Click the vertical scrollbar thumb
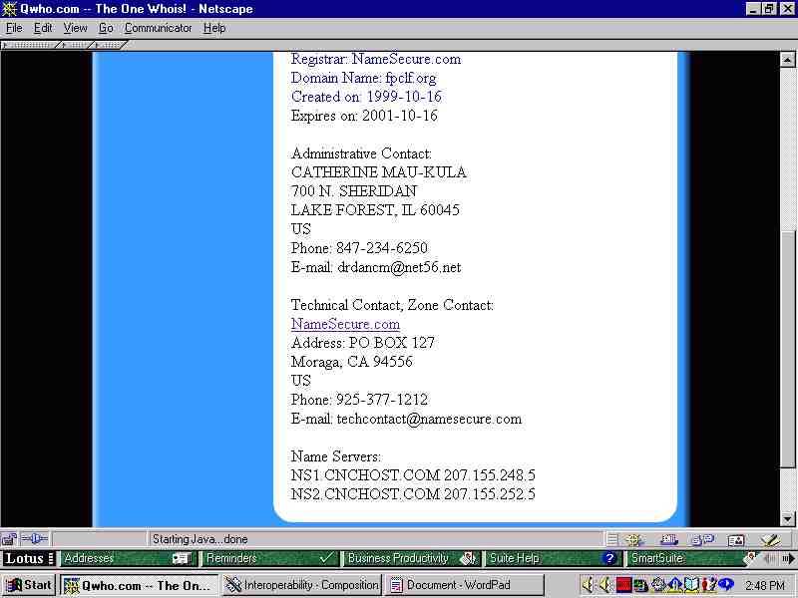Image resolution: width=798 pixels, height=598 pixels. click(x=787, y=351)
